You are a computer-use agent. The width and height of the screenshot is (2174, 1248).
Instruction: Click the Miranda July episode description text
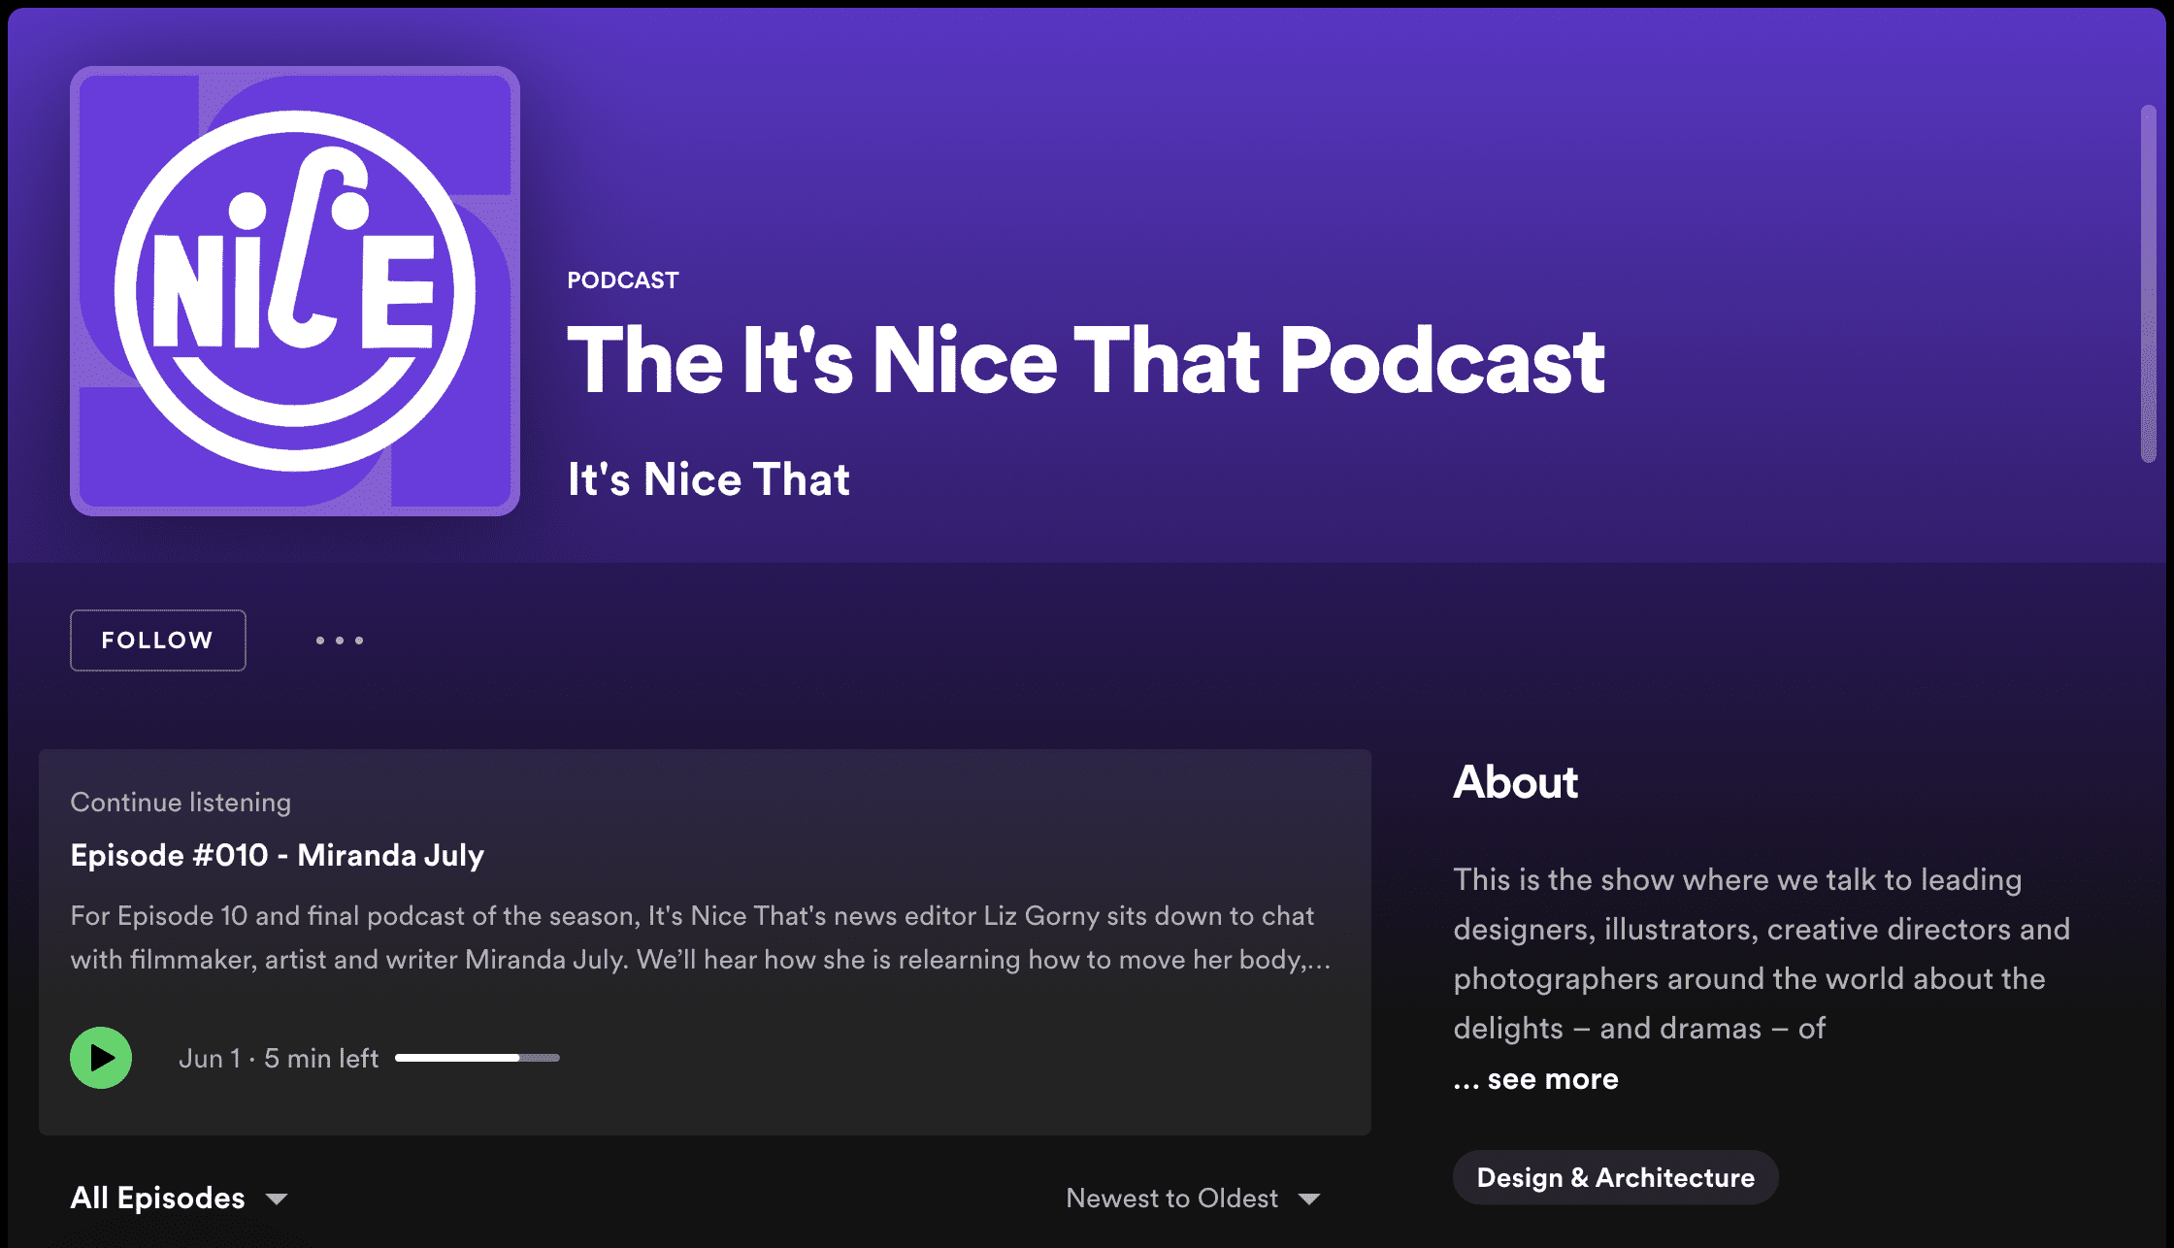pyautogui.click(x=699, y=937)
